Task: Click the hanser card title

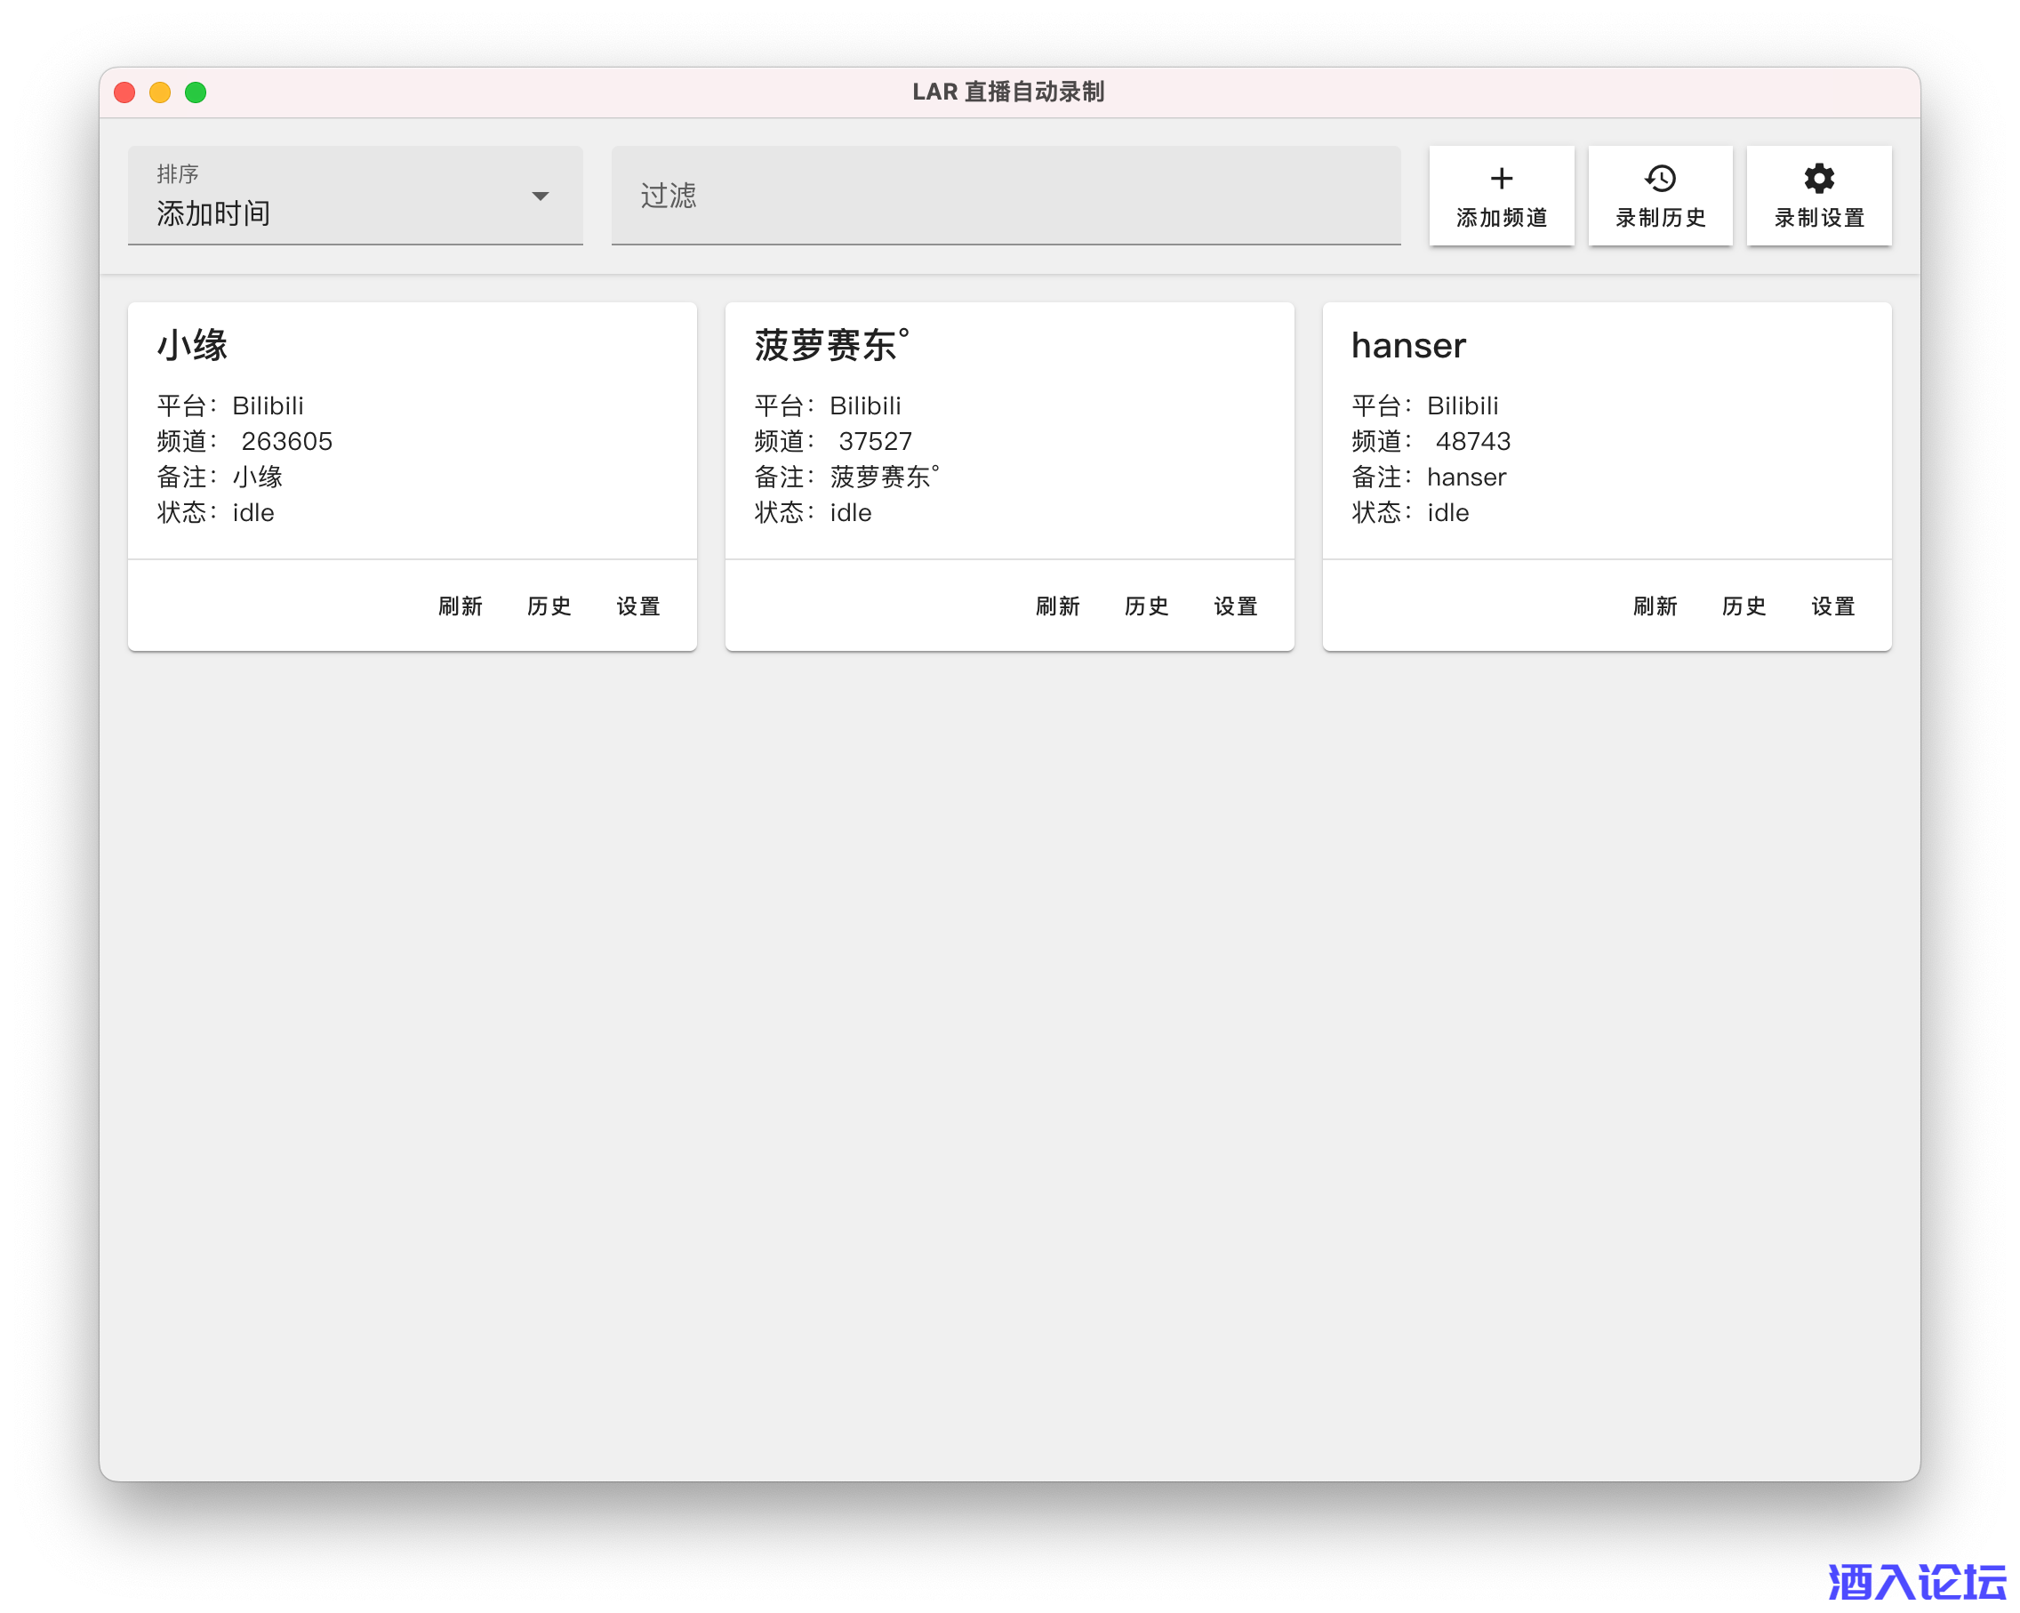Action: [1408, 346]
